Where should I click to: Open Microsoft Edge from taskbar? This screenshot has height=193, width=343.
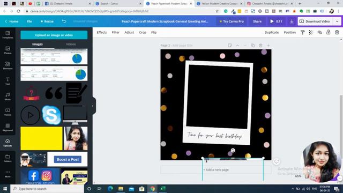tap(110, 189)
